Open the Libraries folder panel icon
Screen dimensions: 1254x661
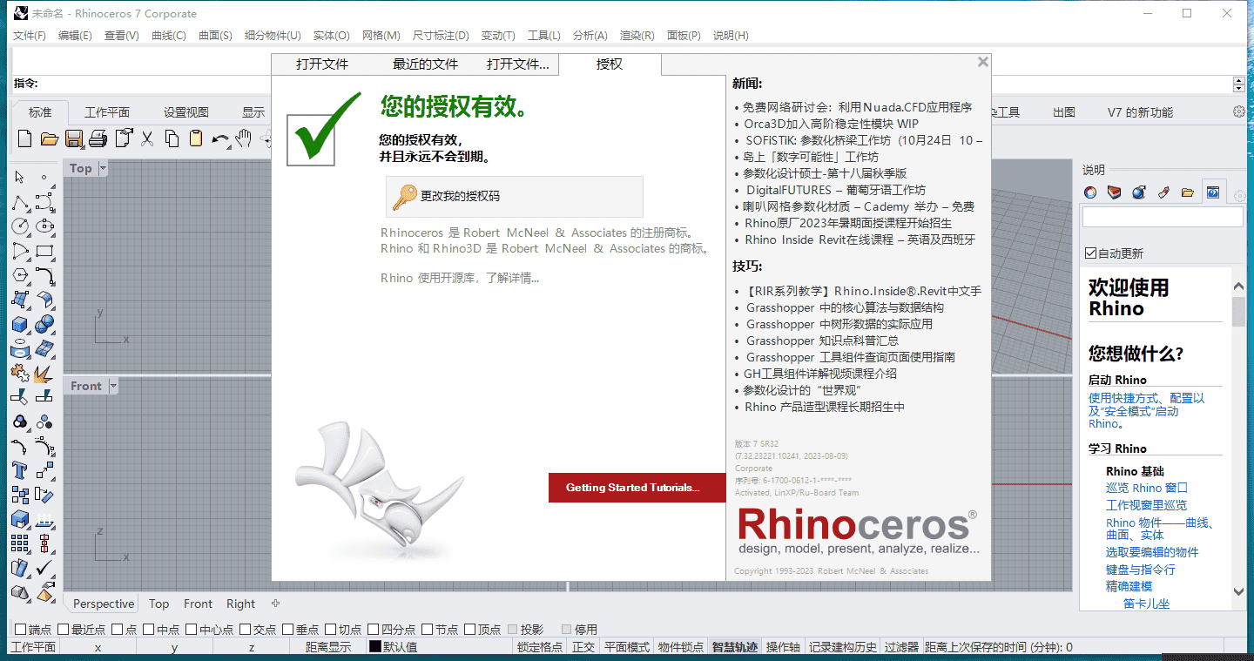tap(1188, 192)
